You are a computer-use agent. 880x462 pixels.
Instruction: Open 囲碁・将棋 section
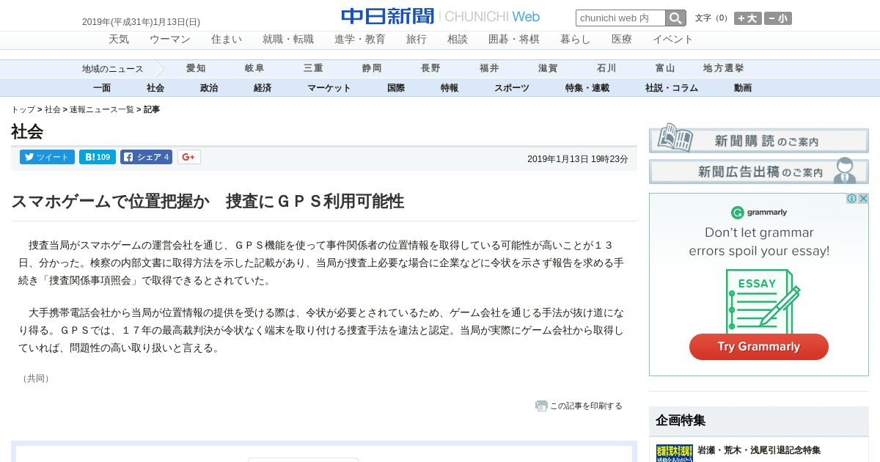(514, 40)
